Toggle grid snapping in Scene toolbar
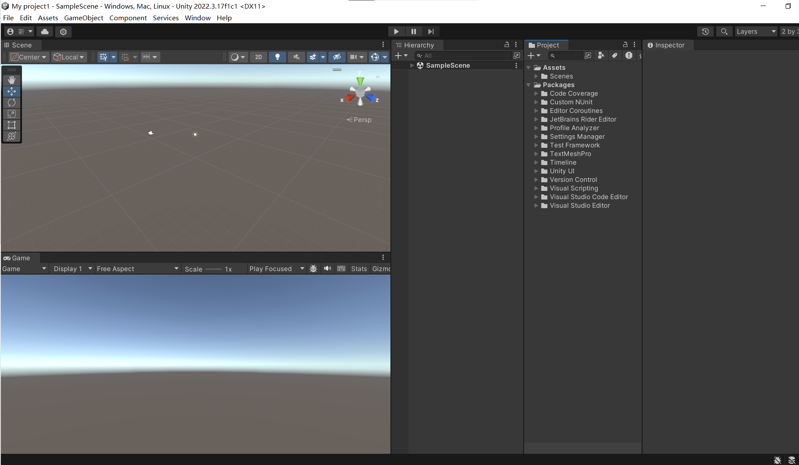 (x=125, y=57)
